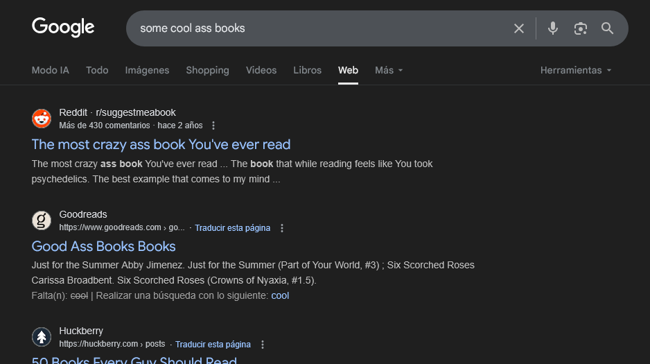
Task: Click the Huckberry favicon icon
Action: (x=42, y=337)
